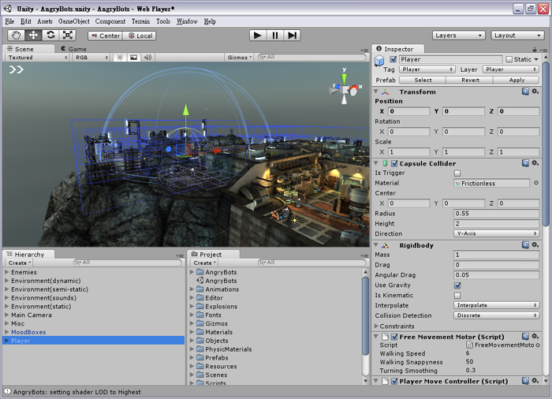The image size is (552, 399).
Task: Open Transform component help icon
Action: point(525,91)
